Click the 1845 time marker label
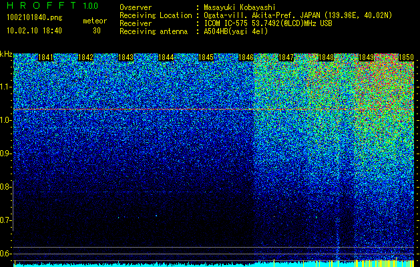The image size is (420, 267). [206, 57]
